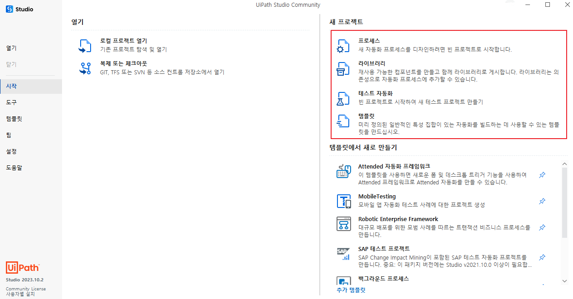Open the 팀 sidebar tab
573x299 pixels.
coord(31,135)
